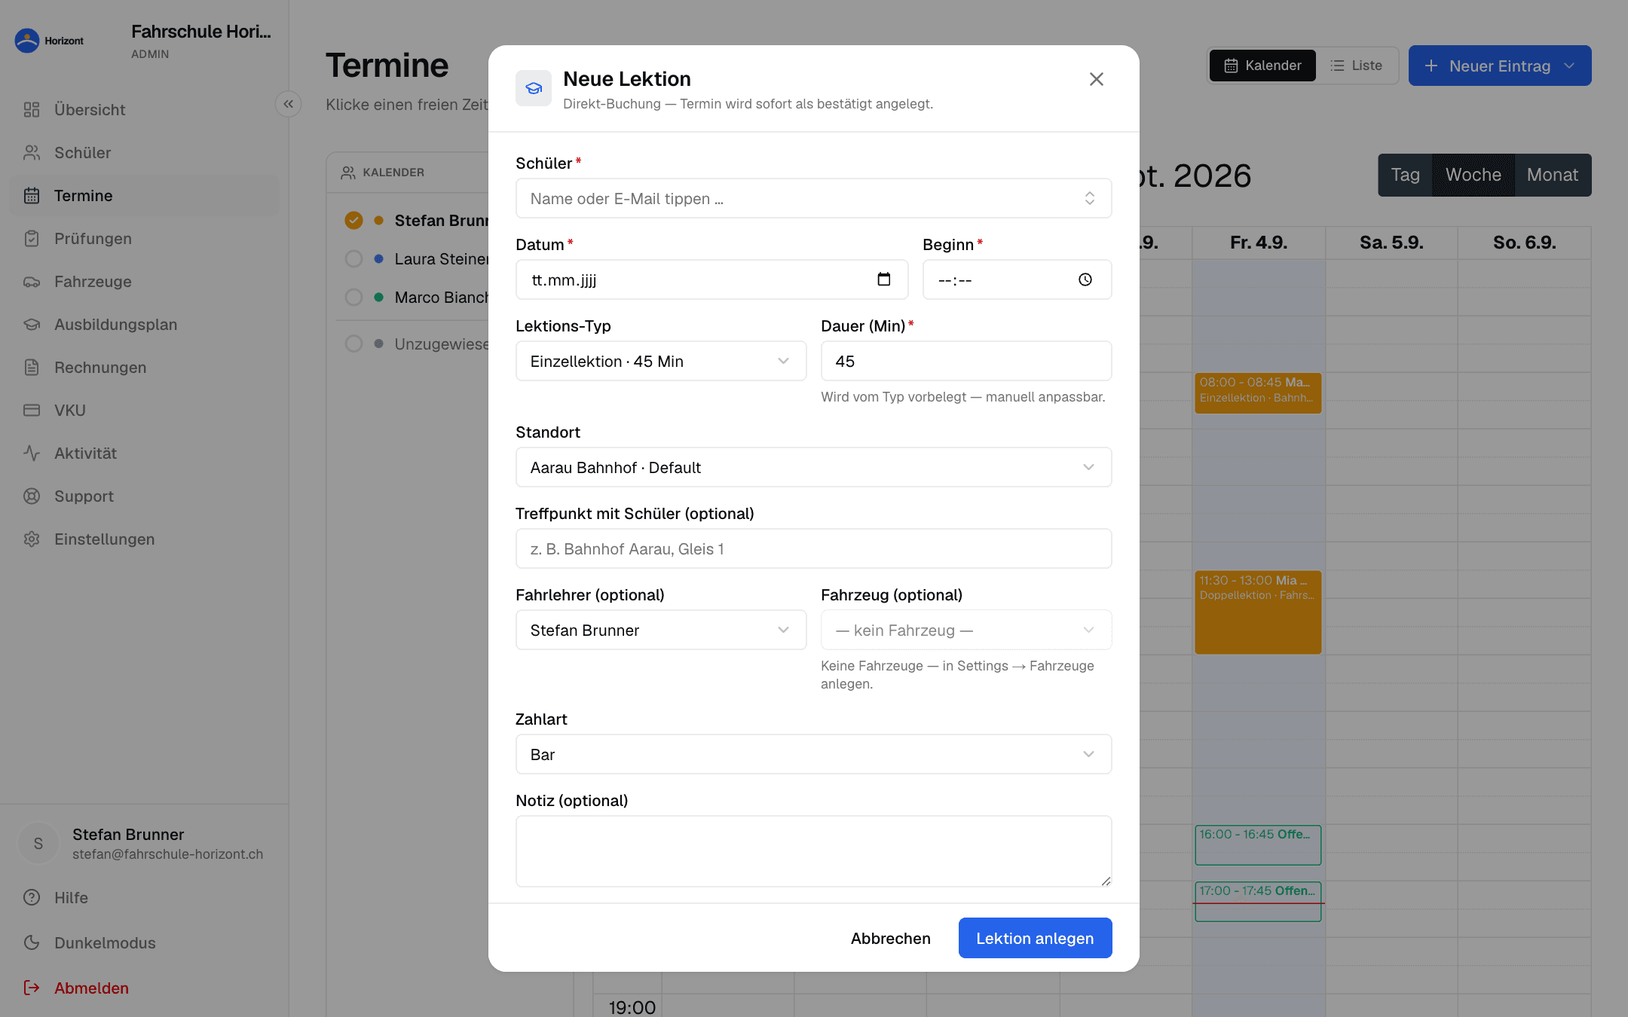Collapse the sidebar with the double-chevron icon

pos(288,104)
